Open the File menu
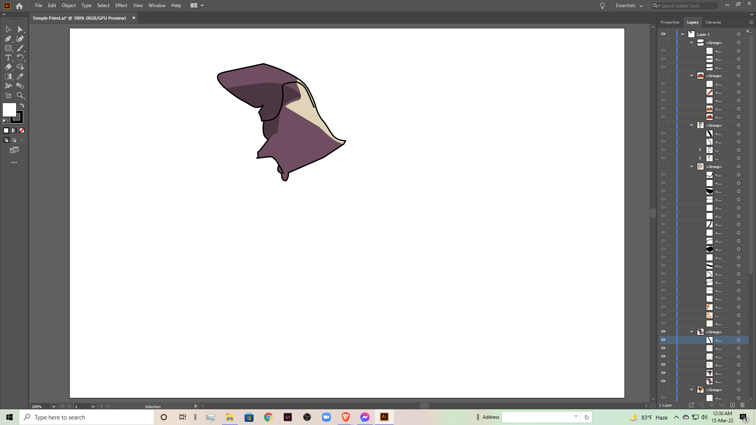 pos(39,6)
